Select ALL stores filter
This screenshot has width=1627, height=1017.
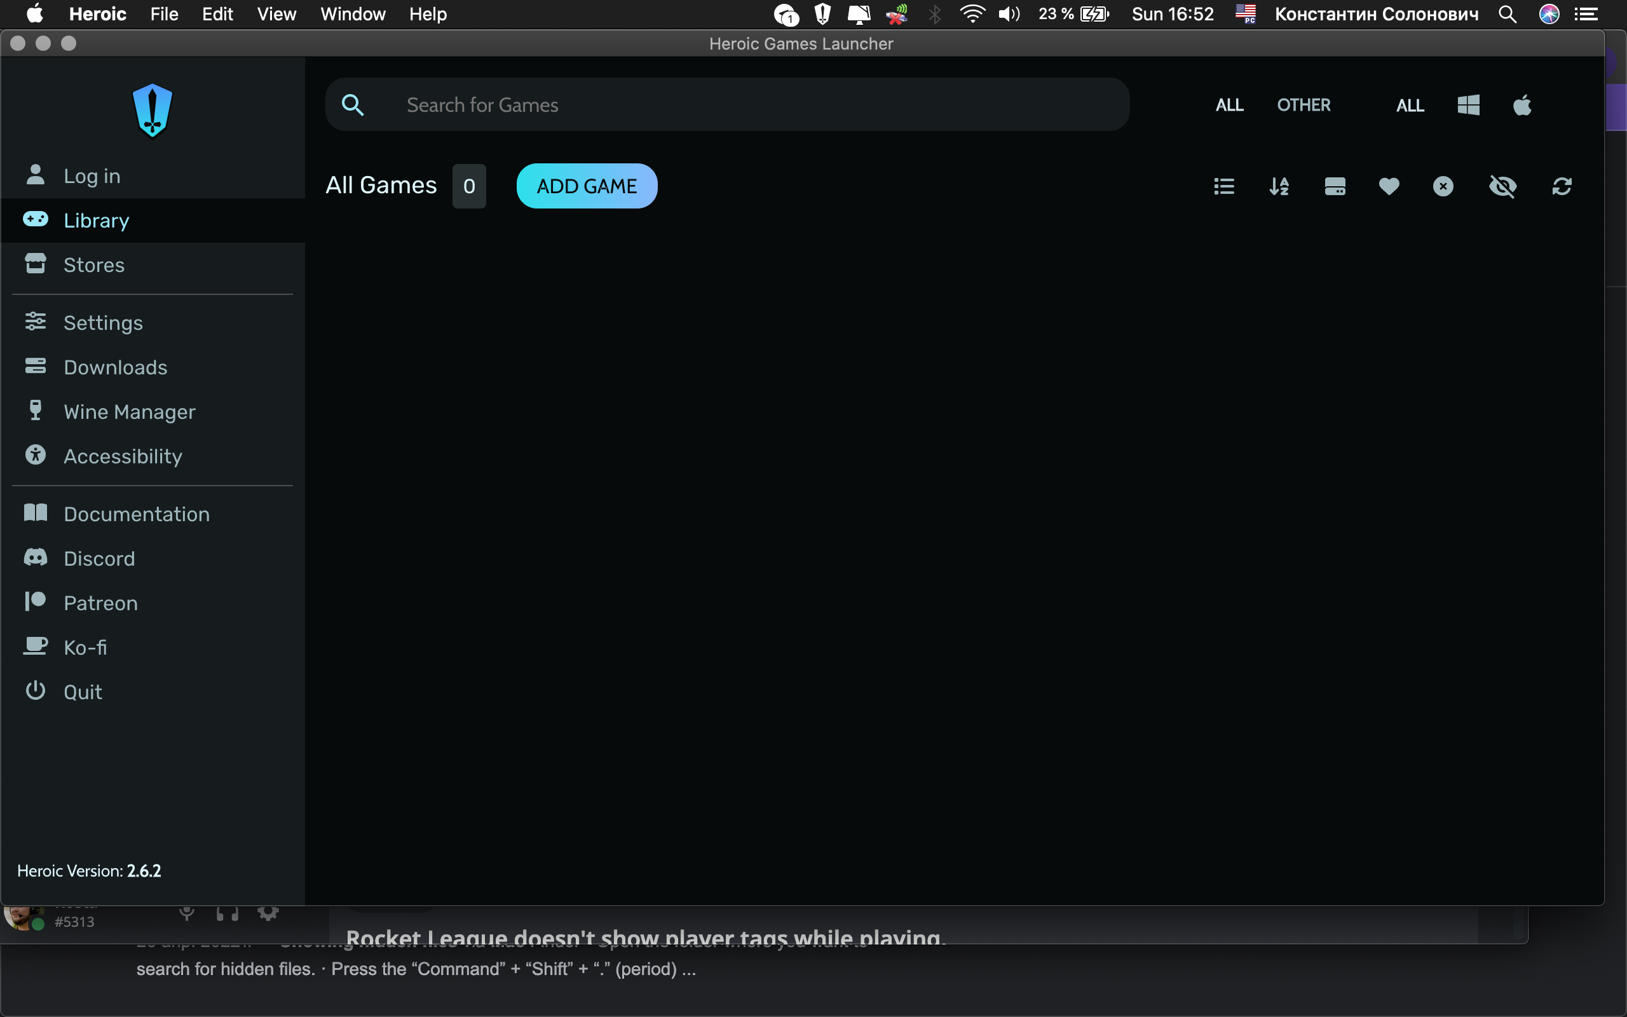tap(1229, 105)
